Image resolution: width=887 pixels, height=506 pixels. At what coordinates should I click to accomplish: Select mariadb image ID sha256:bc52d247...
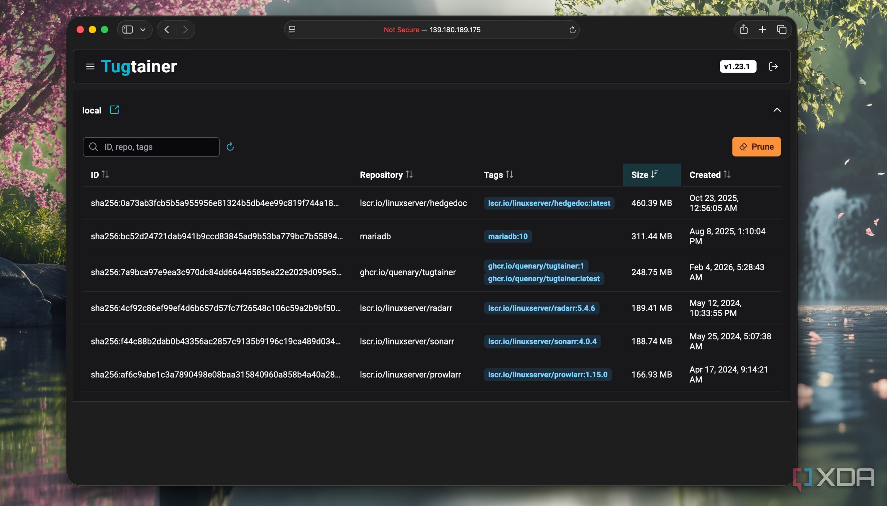[x=217, y=236]
